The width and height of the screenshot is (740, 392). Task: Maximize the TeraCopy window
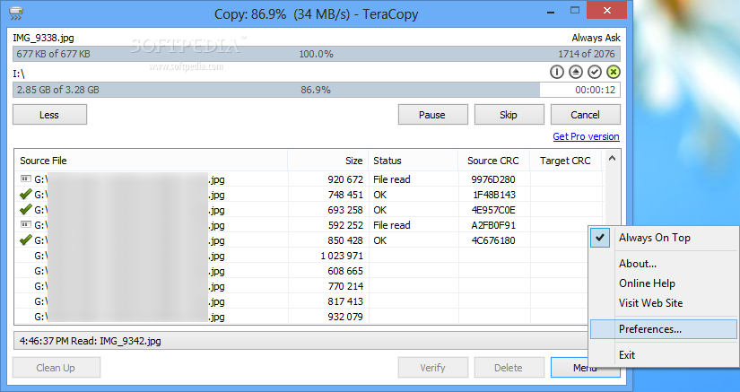tap(575, 11)
